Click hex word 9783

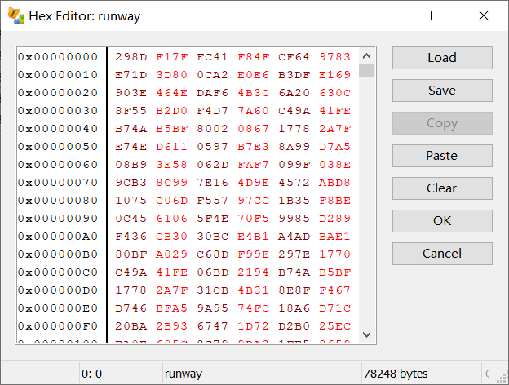coord(334,57)
